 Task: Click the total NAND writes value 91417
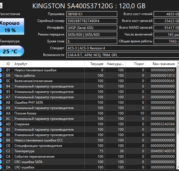pyautogui.click(x=166, y=28)
